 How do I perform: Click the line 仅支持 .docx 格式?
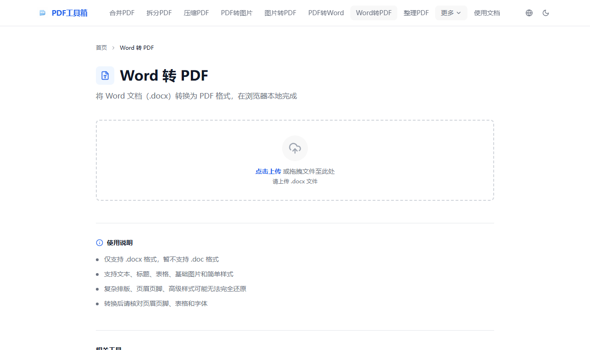(x=161, y=259)
